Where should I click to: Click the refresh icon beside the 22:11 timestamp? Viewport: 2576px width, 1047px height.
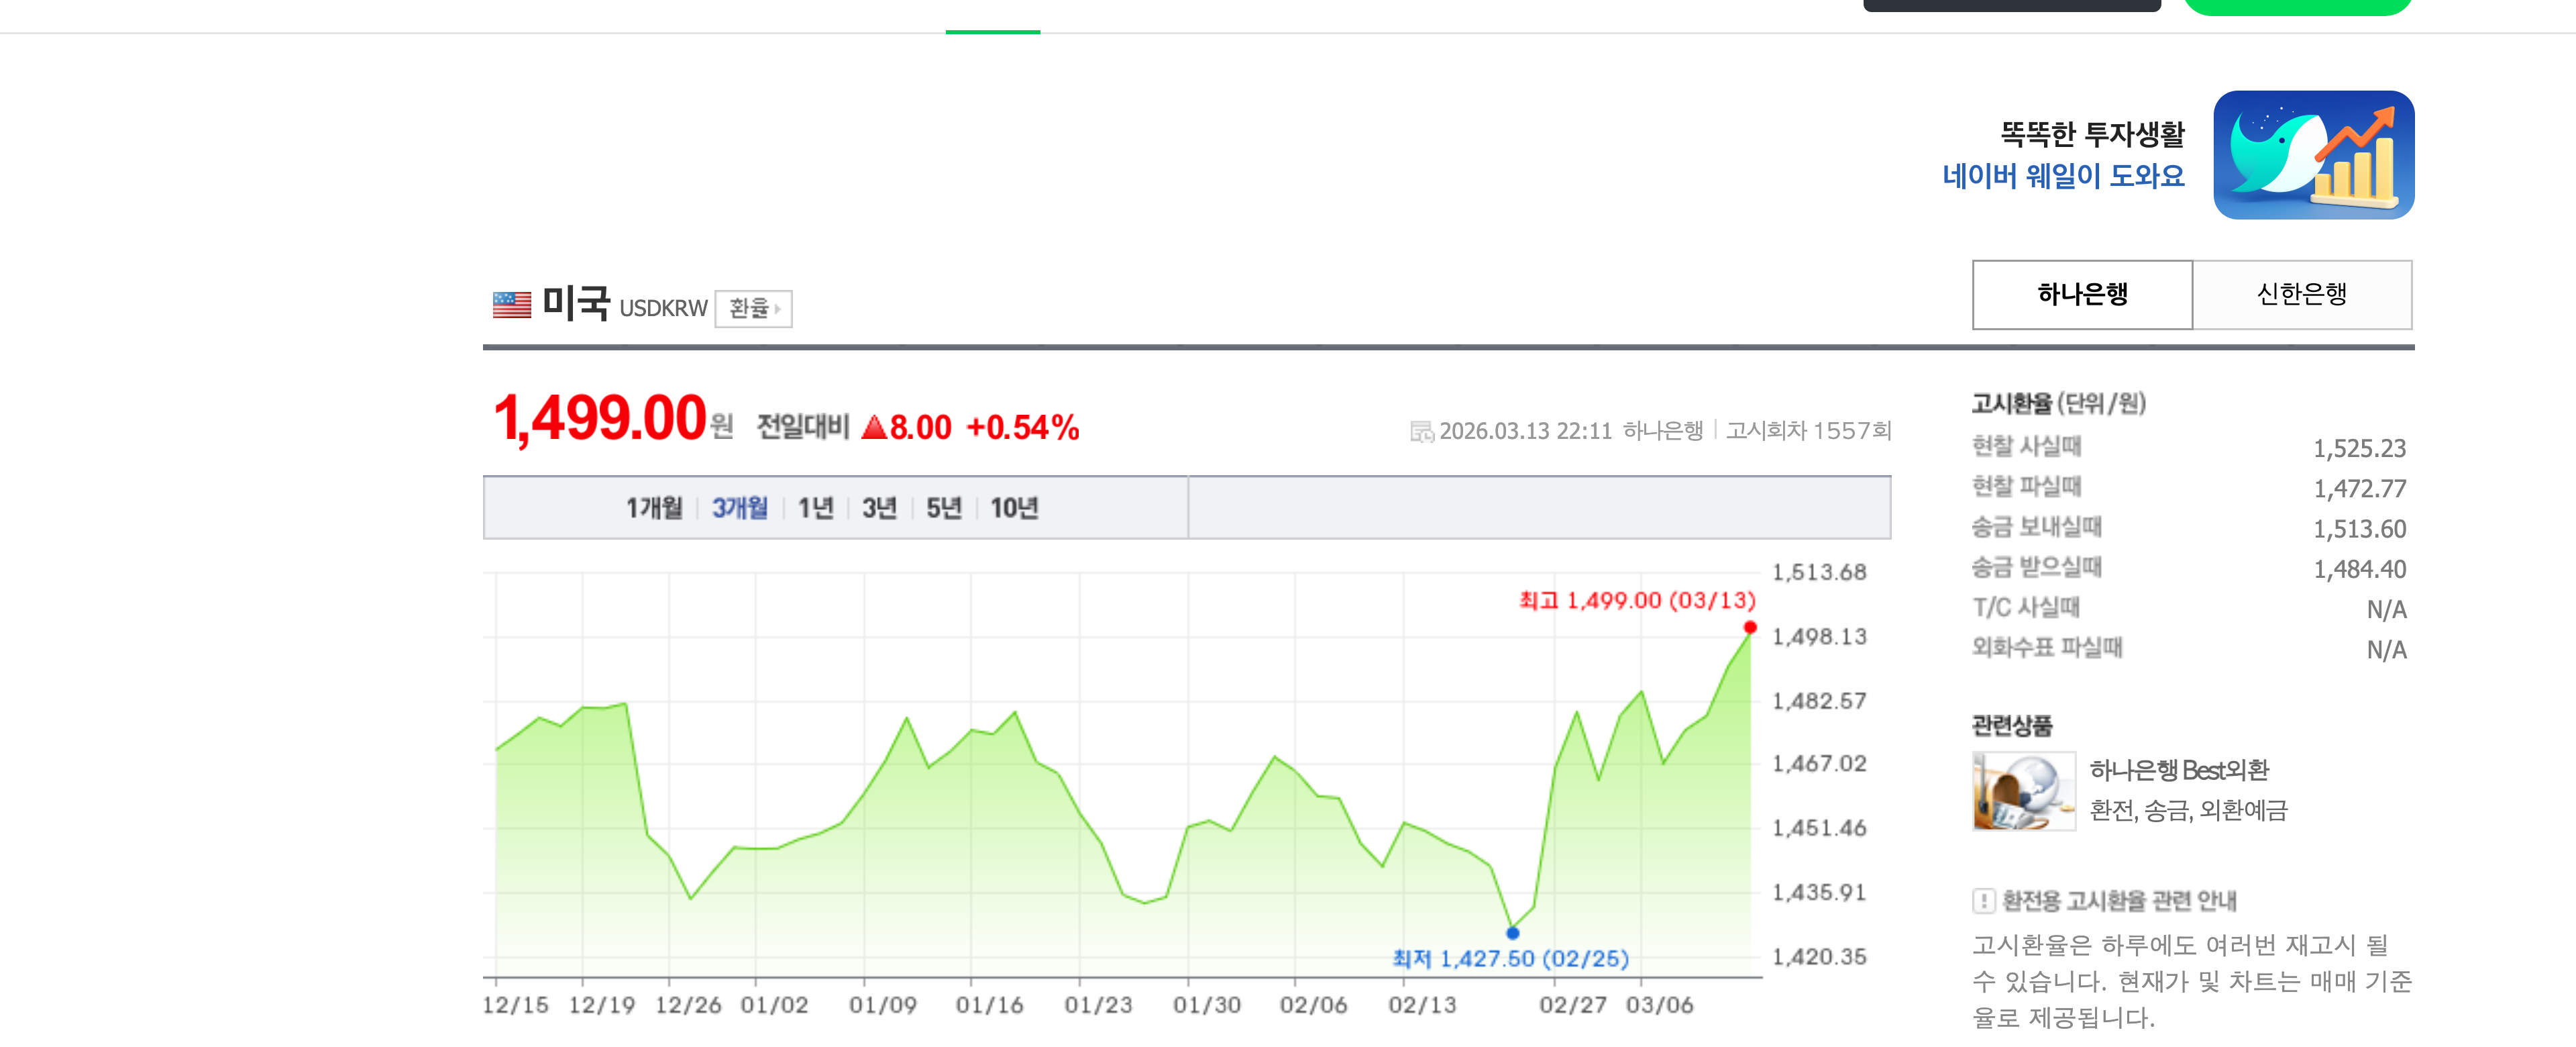pyautogui.click(x=1424, y=430)
